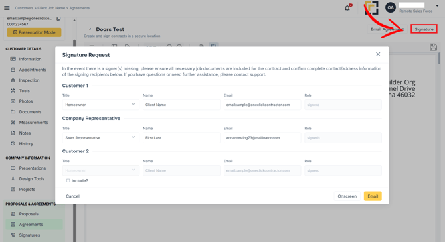Click the Inspection sidebar icon
This screenshot has width=445, height=242.
[13, 80]
